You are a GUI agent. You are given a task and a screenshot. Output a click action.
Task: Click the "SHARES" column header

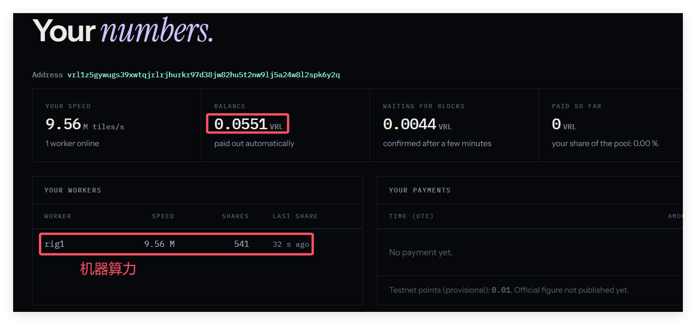pyautogui.click(x=235, y=216)
